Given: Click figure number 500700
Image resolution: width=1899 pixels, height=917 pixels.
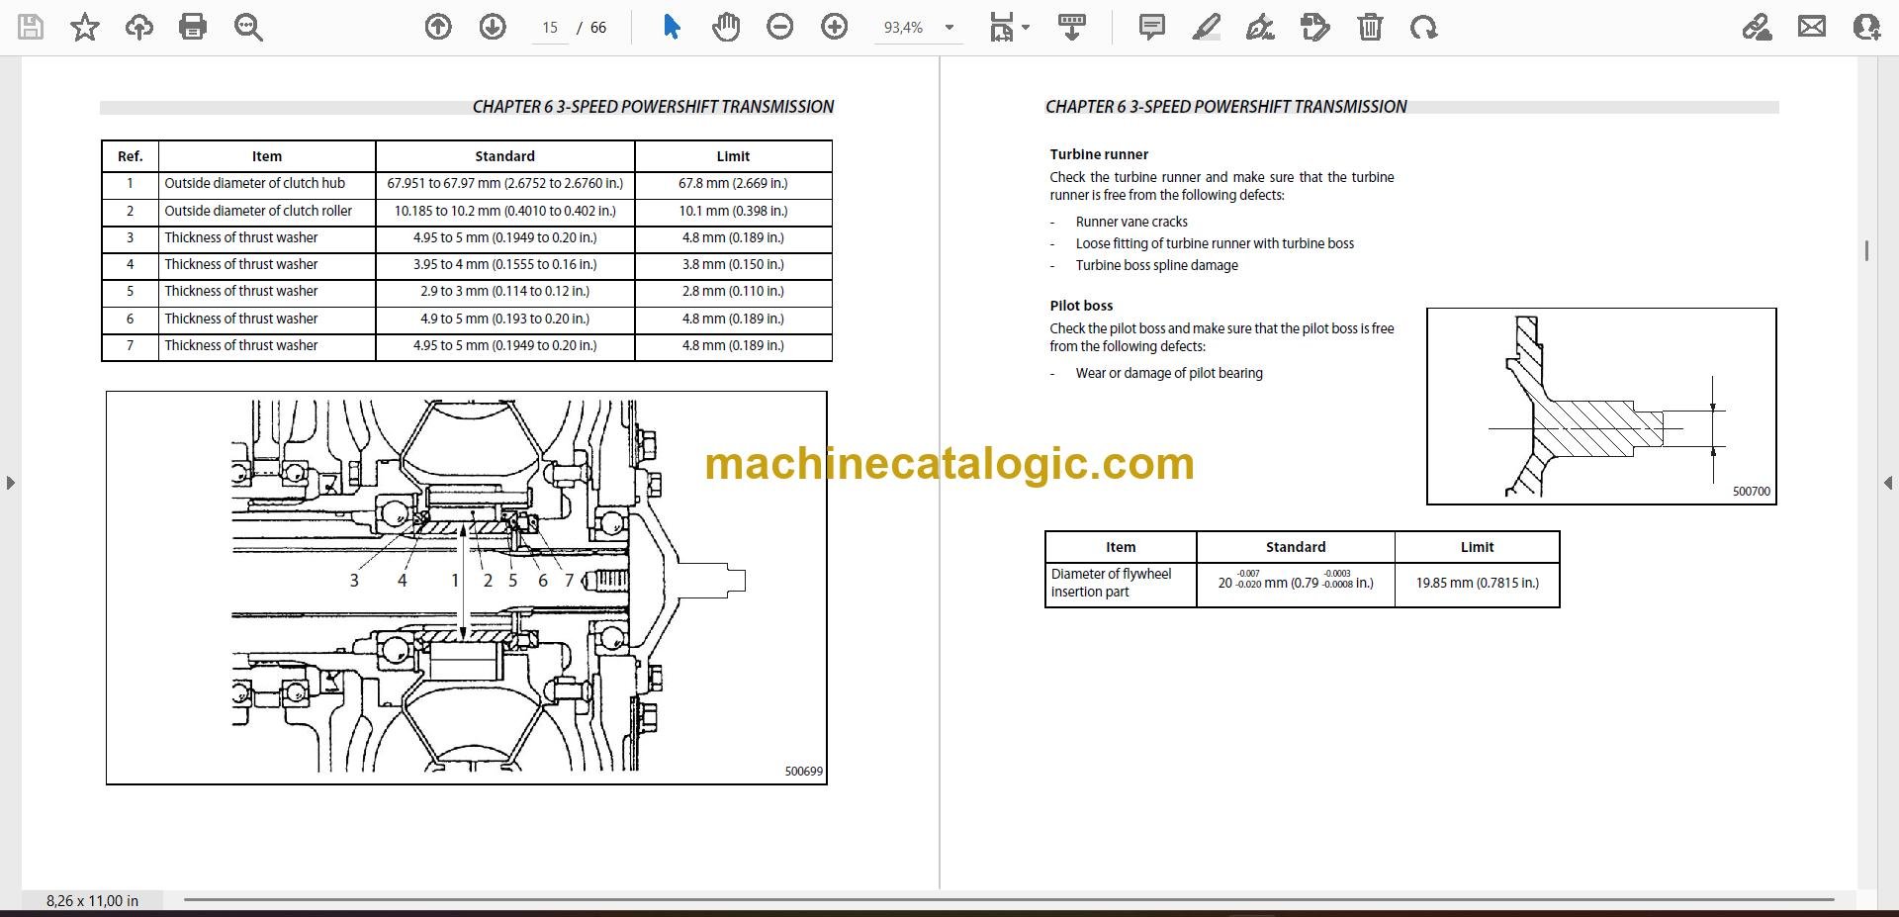Looking at the screenshot, I should [x=1752, y=492].
